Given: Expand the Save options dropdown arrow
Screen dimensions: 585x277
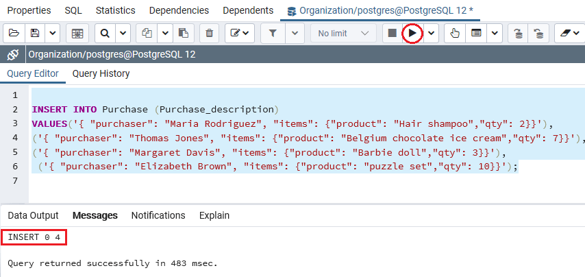Looking at the screenshot, I should (53, 33).
